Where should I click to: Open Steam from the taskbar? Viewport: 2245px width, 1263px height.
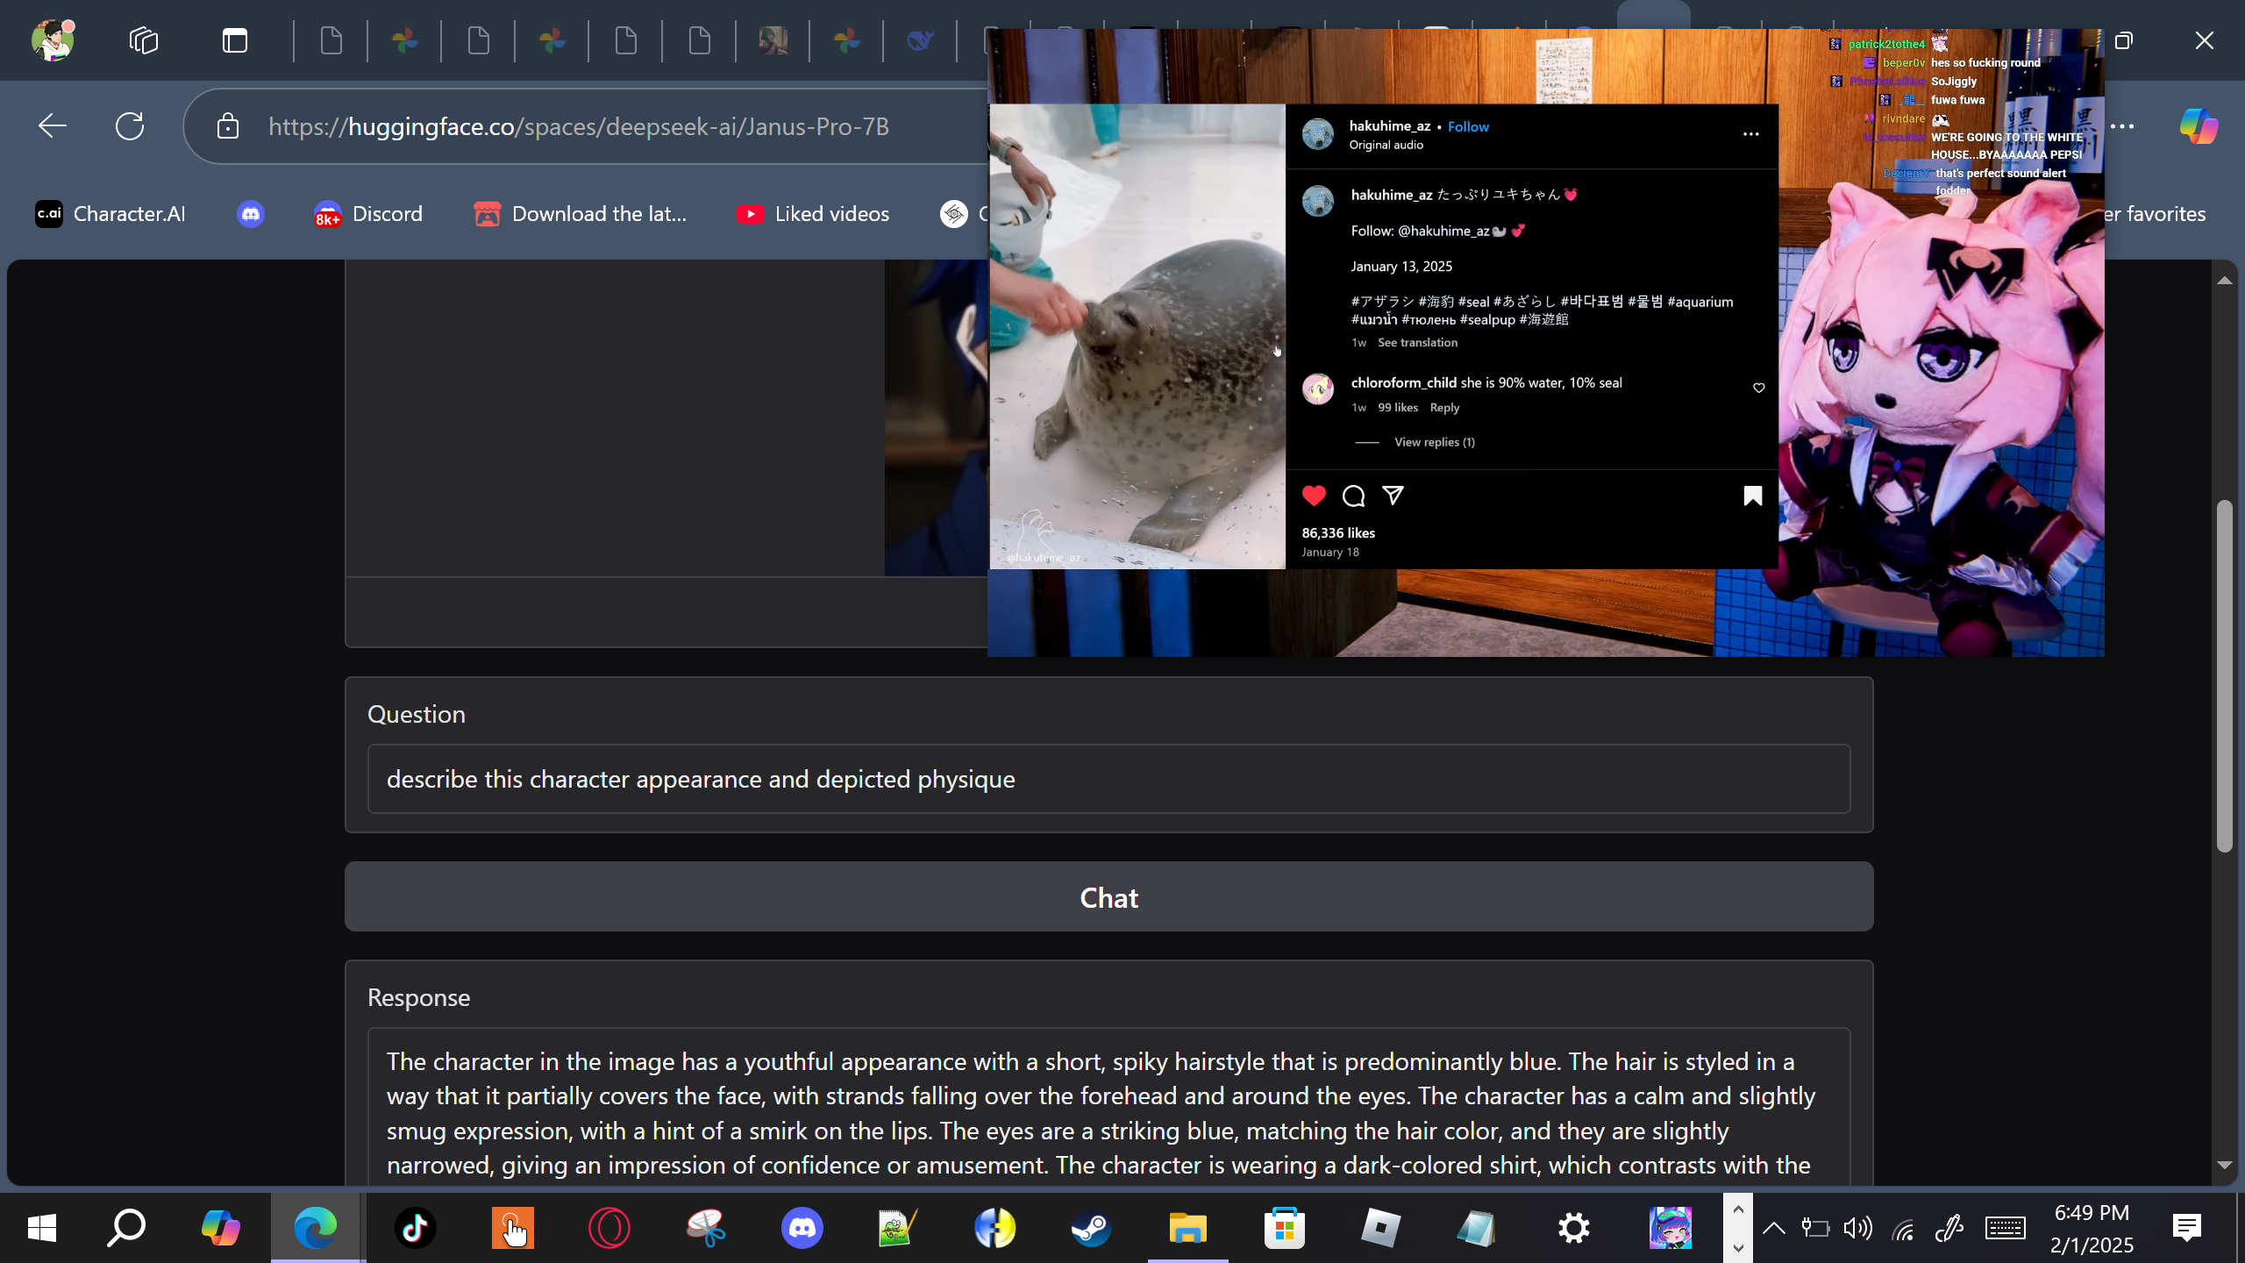tap(1091, 1228)
